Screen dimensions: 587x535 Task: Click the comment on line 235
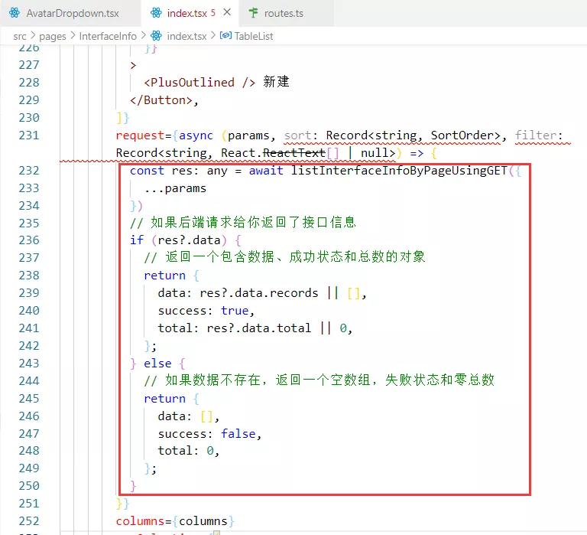(242, 222)
